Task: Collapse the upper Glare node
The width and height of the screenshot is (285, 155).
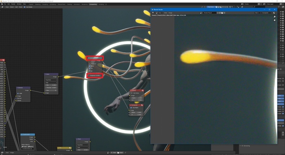Action: click(45, 74)
